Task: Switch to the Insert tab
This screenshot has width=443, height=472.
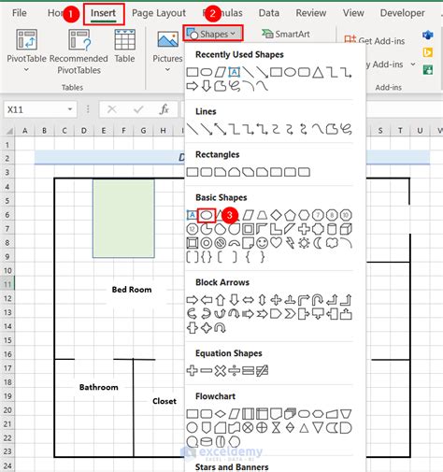Action: 103,13
